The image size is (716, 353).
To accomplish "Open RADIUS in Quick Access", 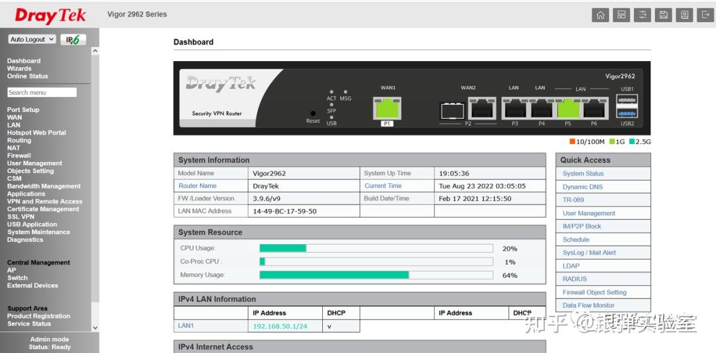I will pyautogui.click(x=575, y=279).
